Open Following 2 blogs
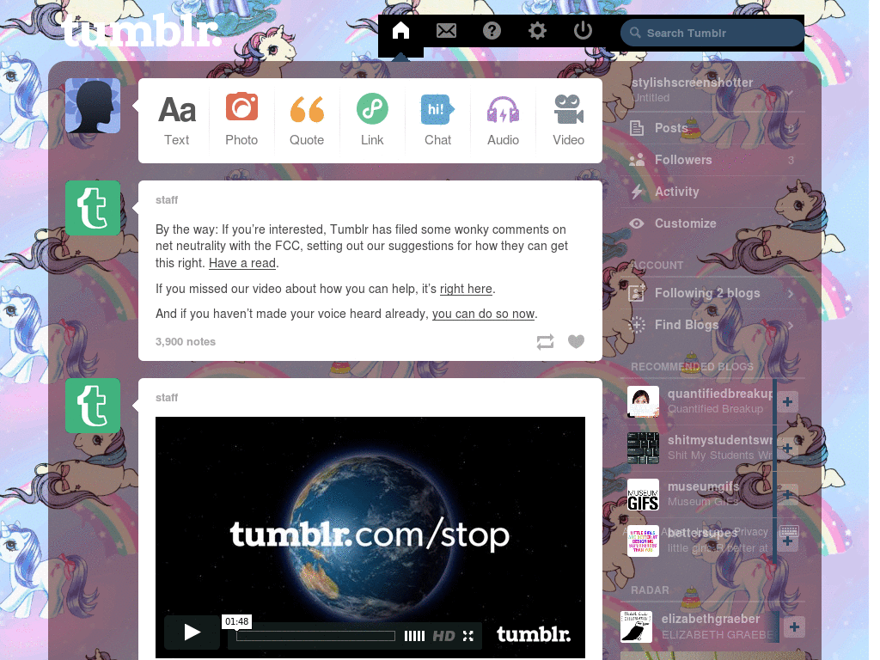This screenshot has width=880, height=660. pyautogui.click(x=712, y=293)
